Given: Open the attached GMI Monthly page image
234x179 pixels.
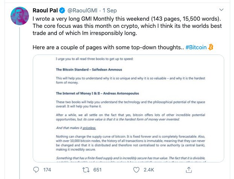Looking at the screenshot, I should [128, 108].
